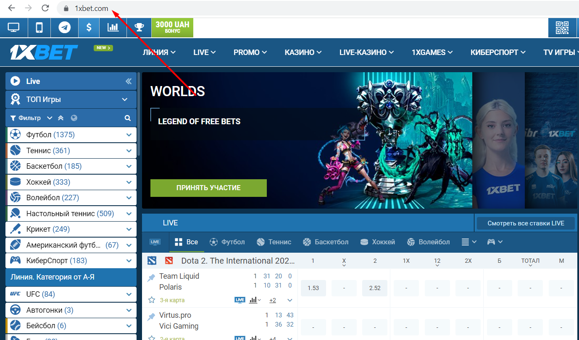Bet on odds 2.52 for Polaris

tap(375, 288)
